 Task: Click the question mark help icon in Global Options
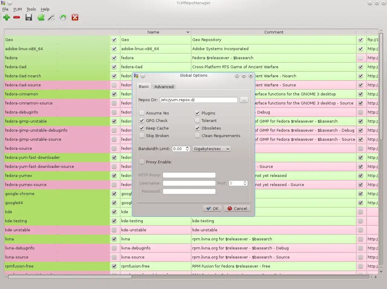point(237,76)
